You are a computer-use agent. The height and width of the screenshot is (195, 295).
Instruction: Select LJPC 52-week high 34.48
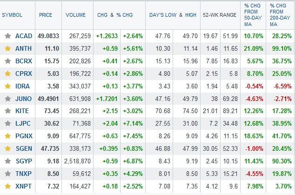(230, 123)
